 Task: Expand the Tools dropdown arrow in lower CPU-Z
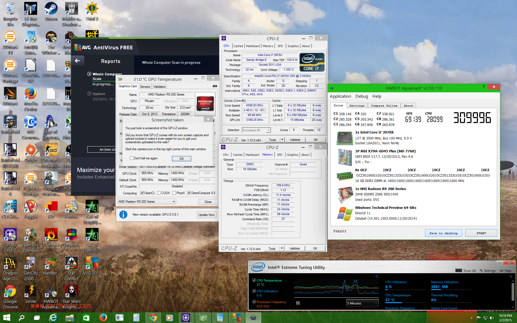tap(282, 248)
